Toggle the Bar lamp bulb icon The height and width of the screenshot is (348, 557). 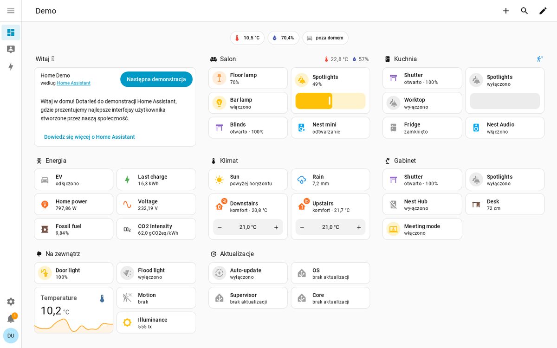[x=220, y=103]
